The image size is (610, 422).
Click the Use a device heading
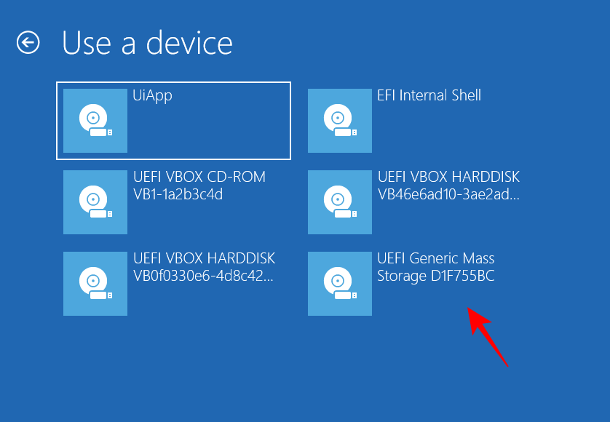146,43
